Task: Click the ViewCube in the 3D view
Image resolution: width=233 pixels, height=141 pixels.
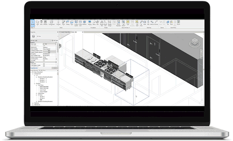Action: coord(195,42)
